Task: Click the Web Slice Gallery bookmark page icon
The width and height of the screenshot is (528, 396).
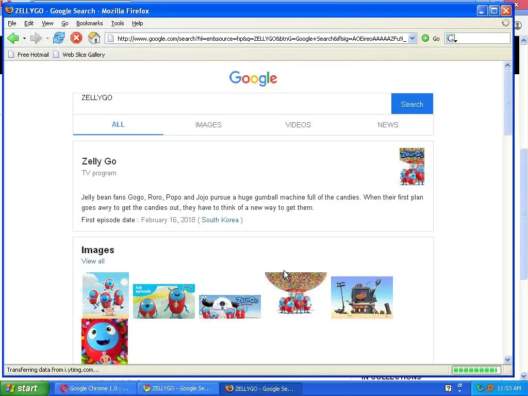Action: [x=56, y=55]
